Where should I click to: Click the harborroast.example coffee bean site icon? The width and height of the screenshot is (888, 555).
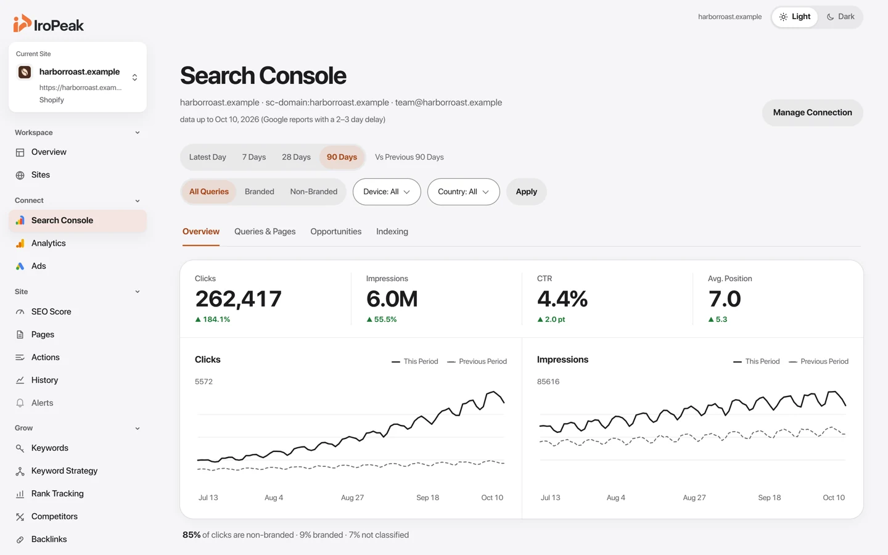tap(25, 72)
